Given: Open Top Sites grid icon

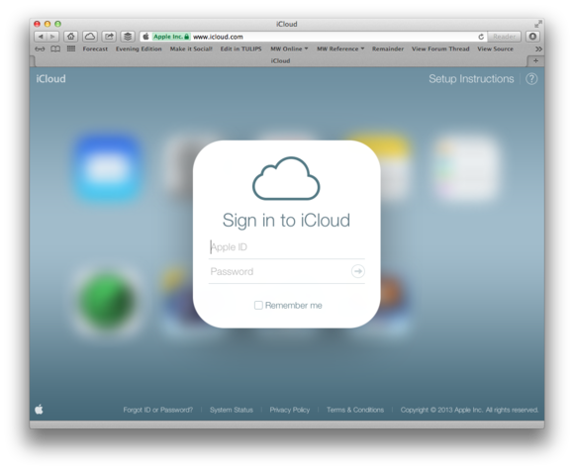Looking at the screenshot, I should 71,48.
